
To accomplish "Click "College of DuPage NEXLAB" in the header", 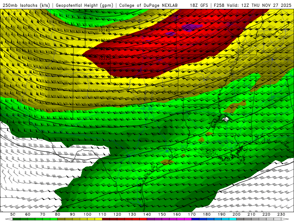I will 148,5.
